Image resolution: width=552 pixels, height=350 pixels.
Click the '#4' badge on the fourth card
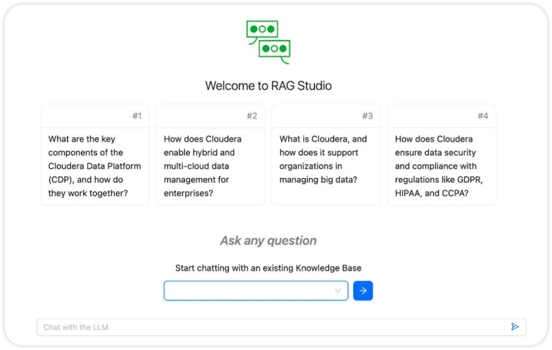click(x=485, y=116)
